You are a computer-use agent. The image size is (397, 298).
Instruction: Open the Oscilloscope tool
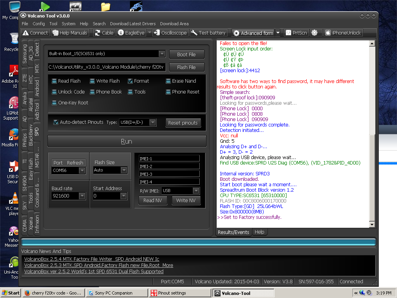point(170,33)
